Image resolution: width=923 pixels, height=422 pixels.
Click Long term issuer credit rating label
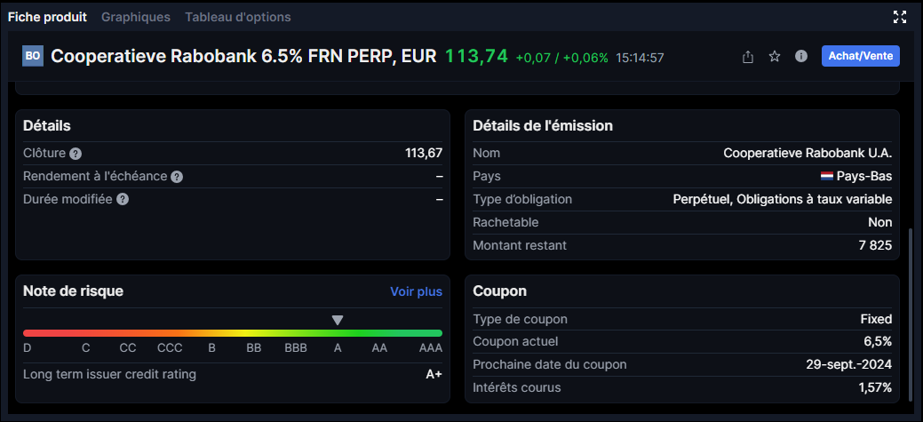(x=109, y=374)
